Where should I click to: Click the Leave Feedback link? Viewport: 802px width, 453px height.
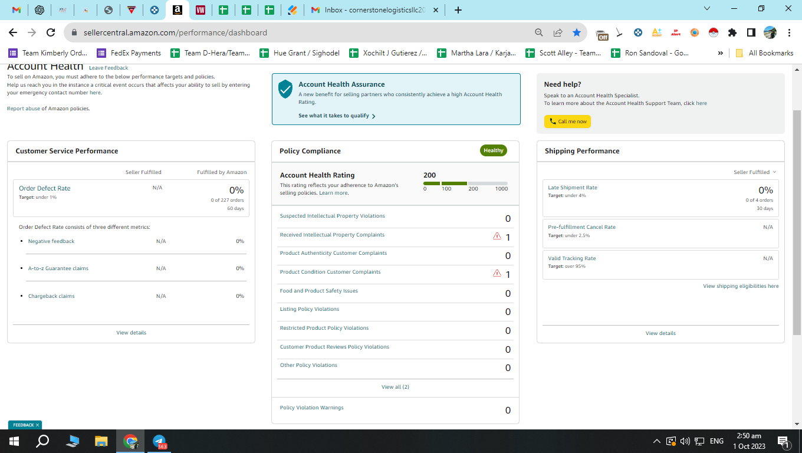coord(109,68)
